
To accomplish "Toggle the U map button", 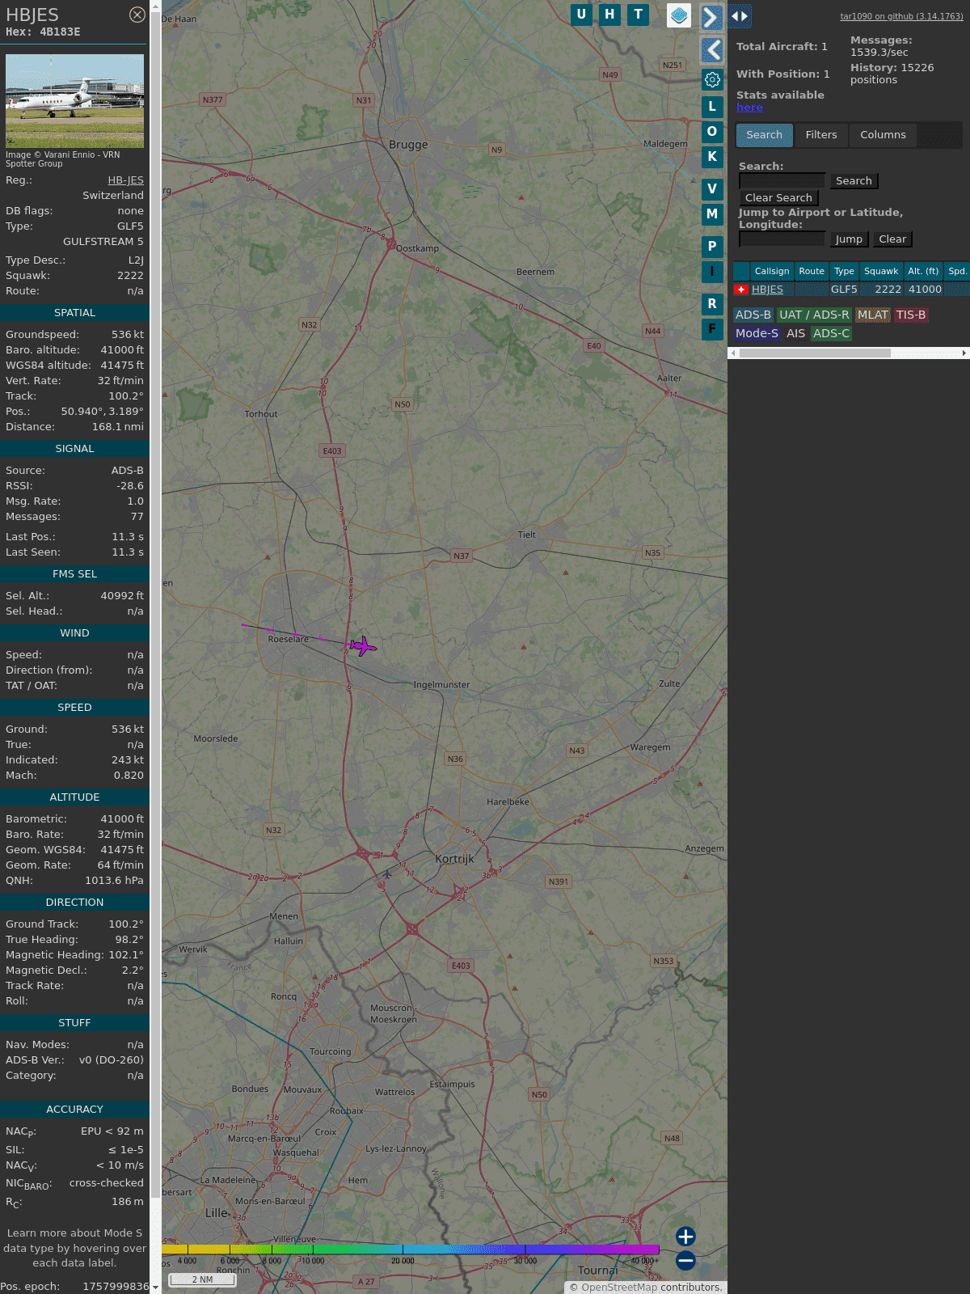I will coord(581,15).
